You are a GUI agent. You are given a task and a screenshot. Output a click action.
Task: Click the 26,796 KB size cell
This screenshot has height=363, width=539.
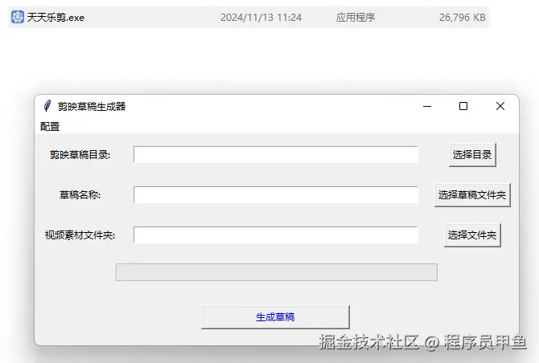(463, 17)
